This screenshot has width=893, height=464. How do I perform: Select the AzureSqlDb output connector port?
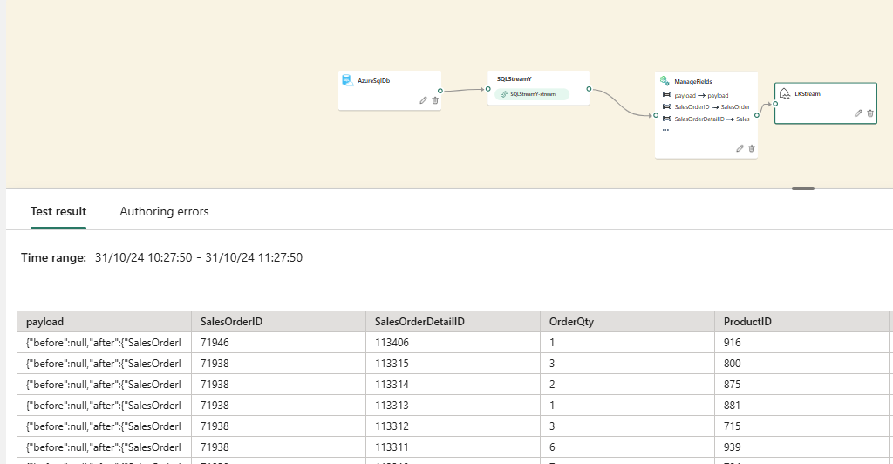click(x=440, y=91)
